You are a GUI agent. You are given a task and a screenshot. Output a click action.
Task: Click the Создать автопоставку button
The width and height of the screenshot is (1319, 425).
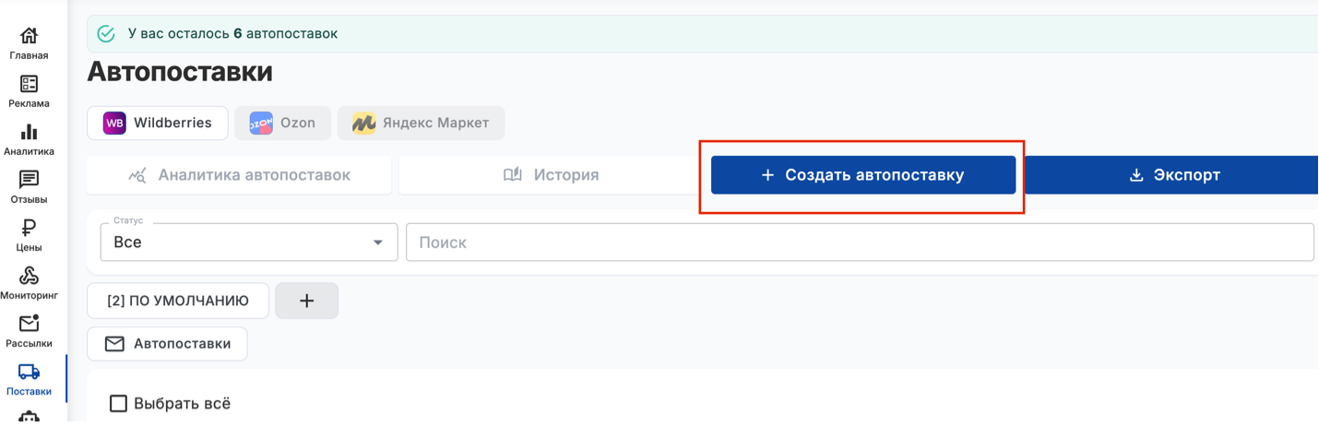[x=862, y=175]
